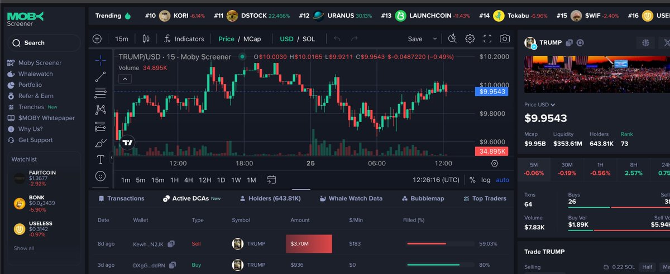Switch chart to Price mode
This screenshot has width=670, height=274.
point(226,39)
